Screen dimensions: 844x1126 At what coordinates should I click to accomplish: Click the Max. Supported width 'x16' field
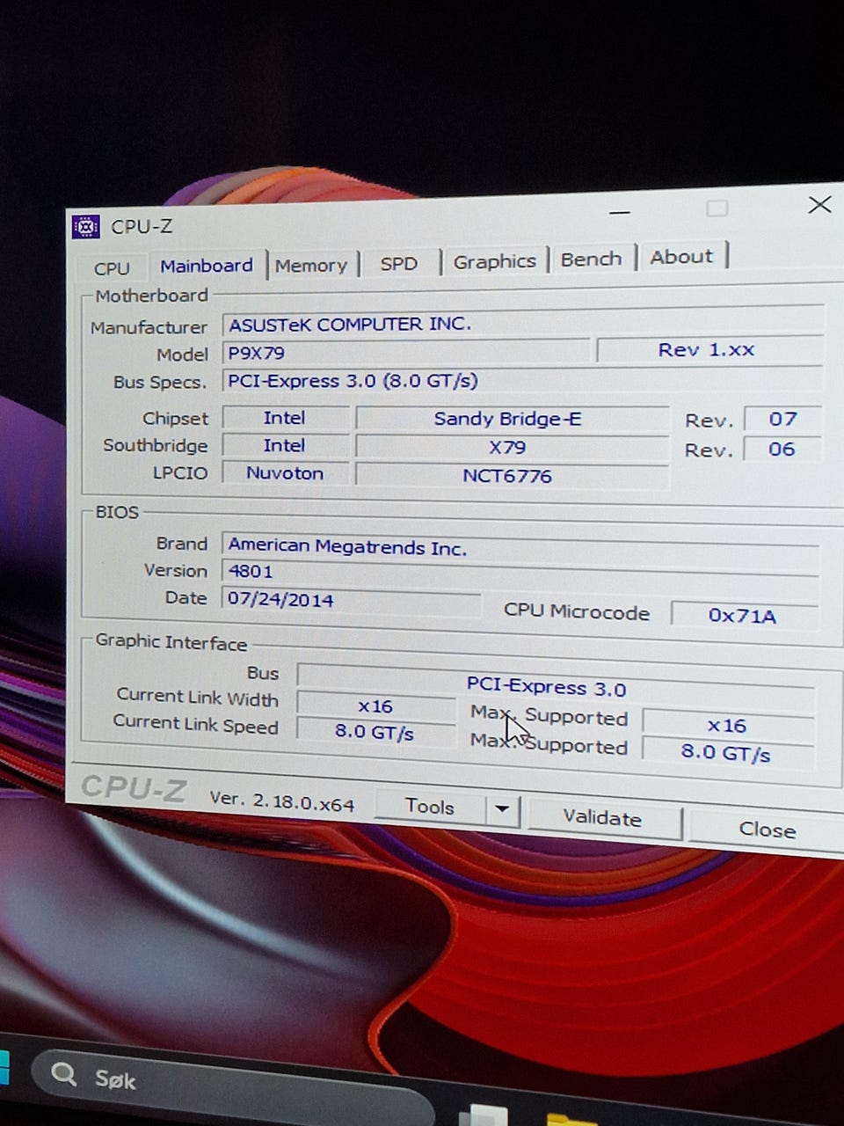click(x=727, y=726)
